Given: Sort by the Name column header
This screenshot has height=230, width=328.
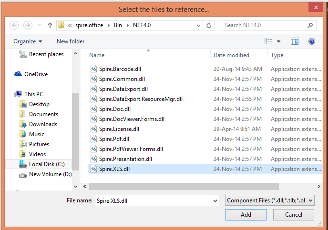Looking at the screenshot, I should pos(97,55).
